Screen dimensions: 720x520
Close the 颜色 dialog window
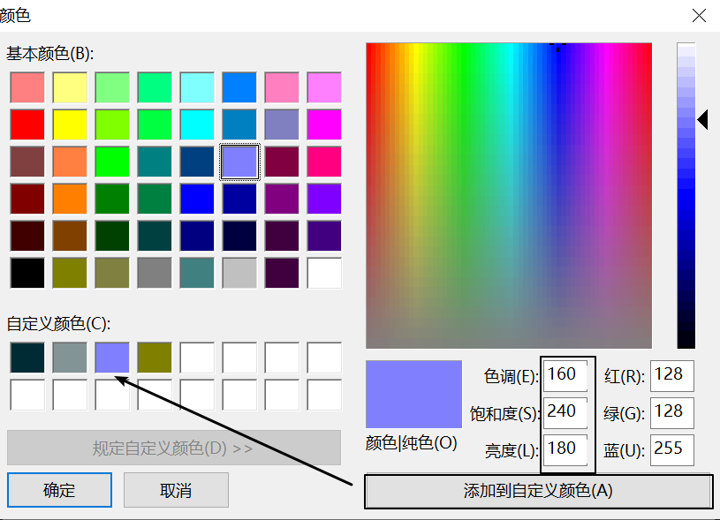pos(699,16)
